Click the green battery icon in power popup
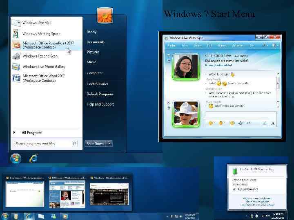 (235, 171)
